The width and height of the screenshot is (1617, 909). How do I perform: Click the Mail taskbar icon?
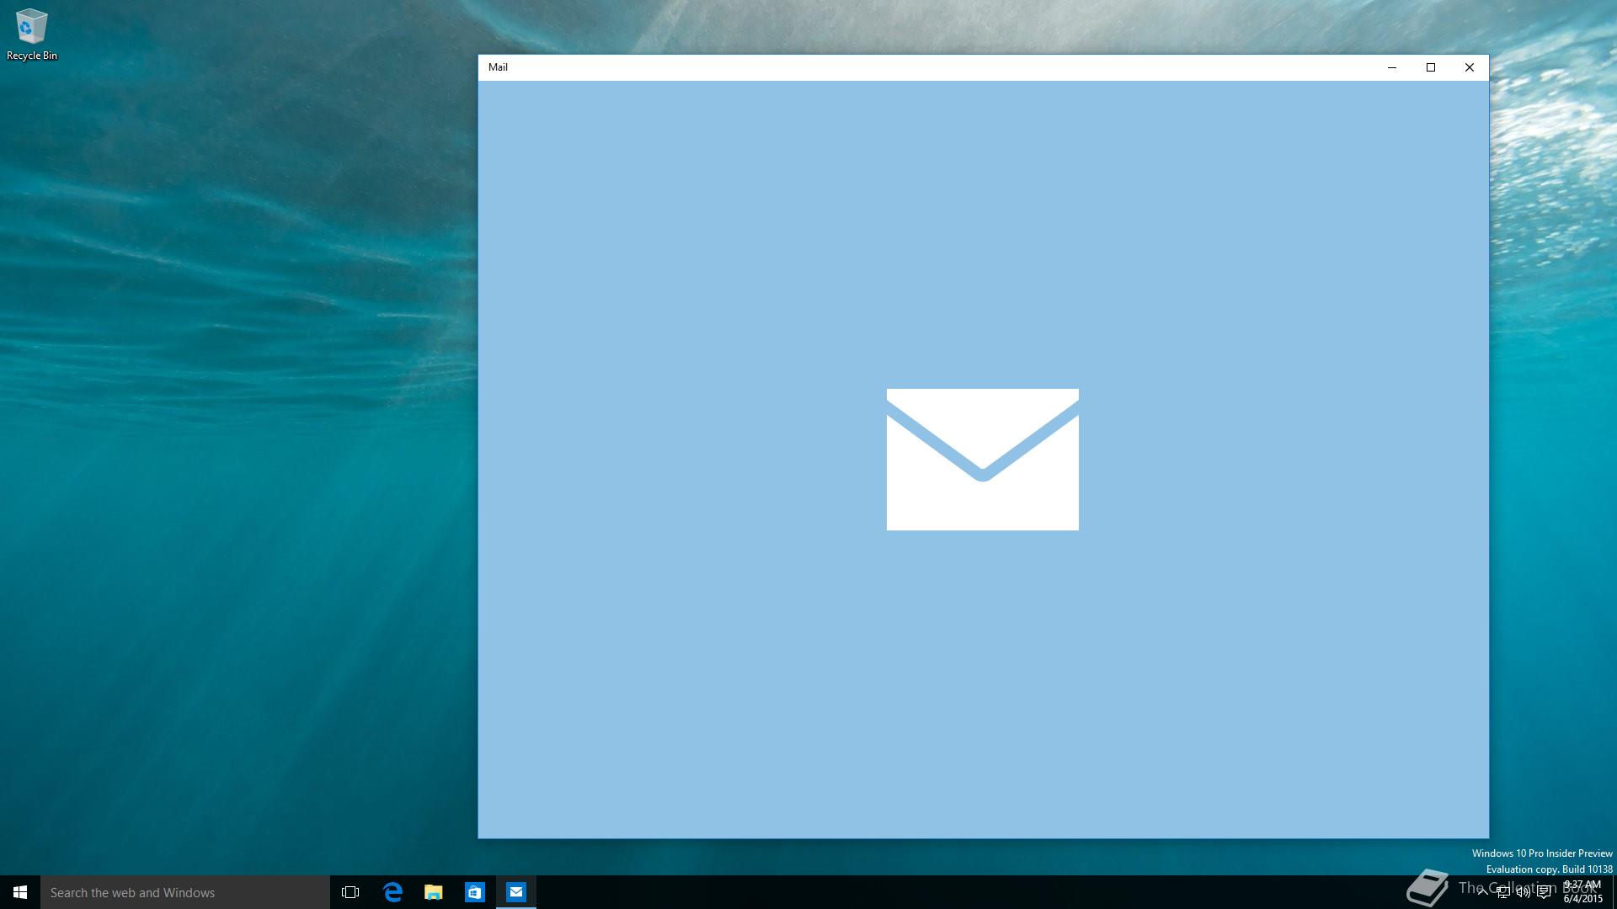coord(516,892)
